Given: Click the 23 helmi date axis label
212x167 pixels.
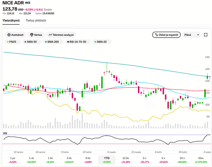Looking at the screenshot, I should pos(87,152).
